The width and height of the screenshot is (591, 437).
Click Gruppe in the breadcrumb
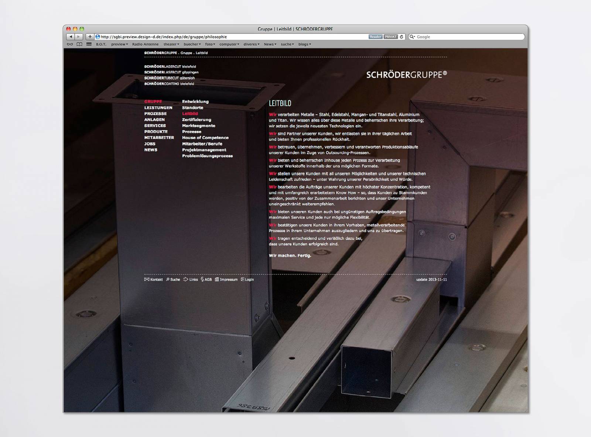pos(186,53)
